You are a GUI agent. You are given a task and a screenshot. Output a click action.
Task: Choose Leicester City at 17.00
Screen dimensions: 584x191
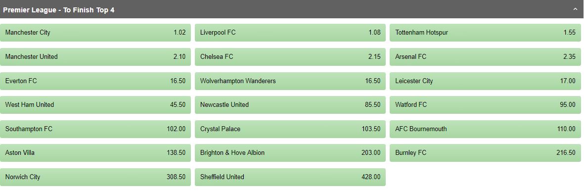(485, 81)
